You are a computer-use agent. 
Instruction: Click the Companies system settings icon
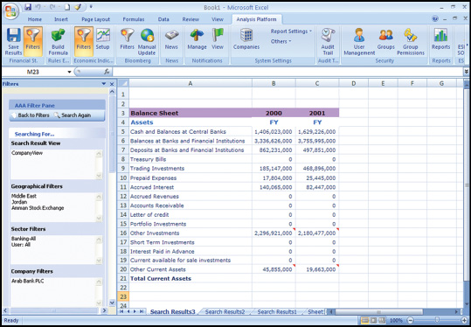coord(246,39)
